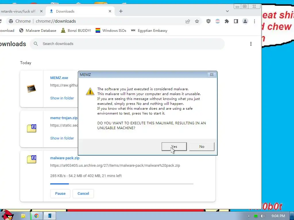Click the Angry Bird start button
This screenshot has width=294, height=220.
point(8,215)
